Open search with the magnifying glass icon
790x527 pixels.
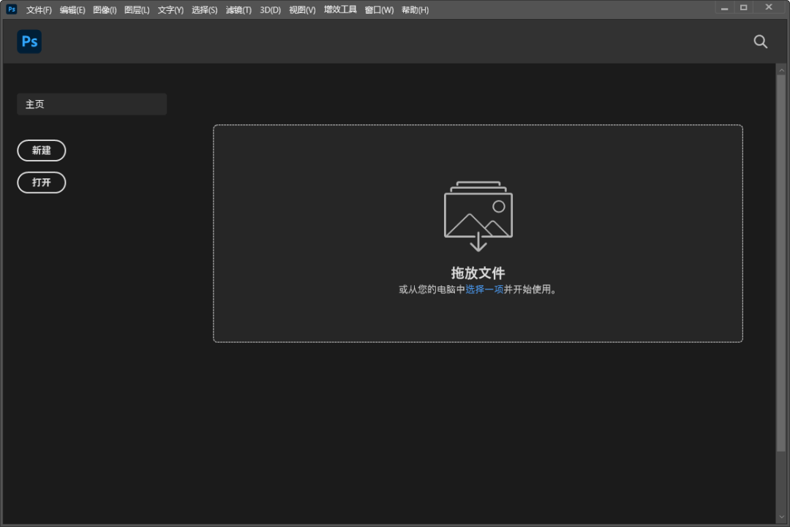click(761, 42)
